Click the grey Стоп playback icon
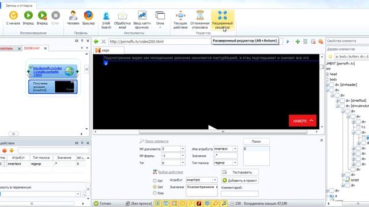369x207 pixels. [x=55, y=16]
